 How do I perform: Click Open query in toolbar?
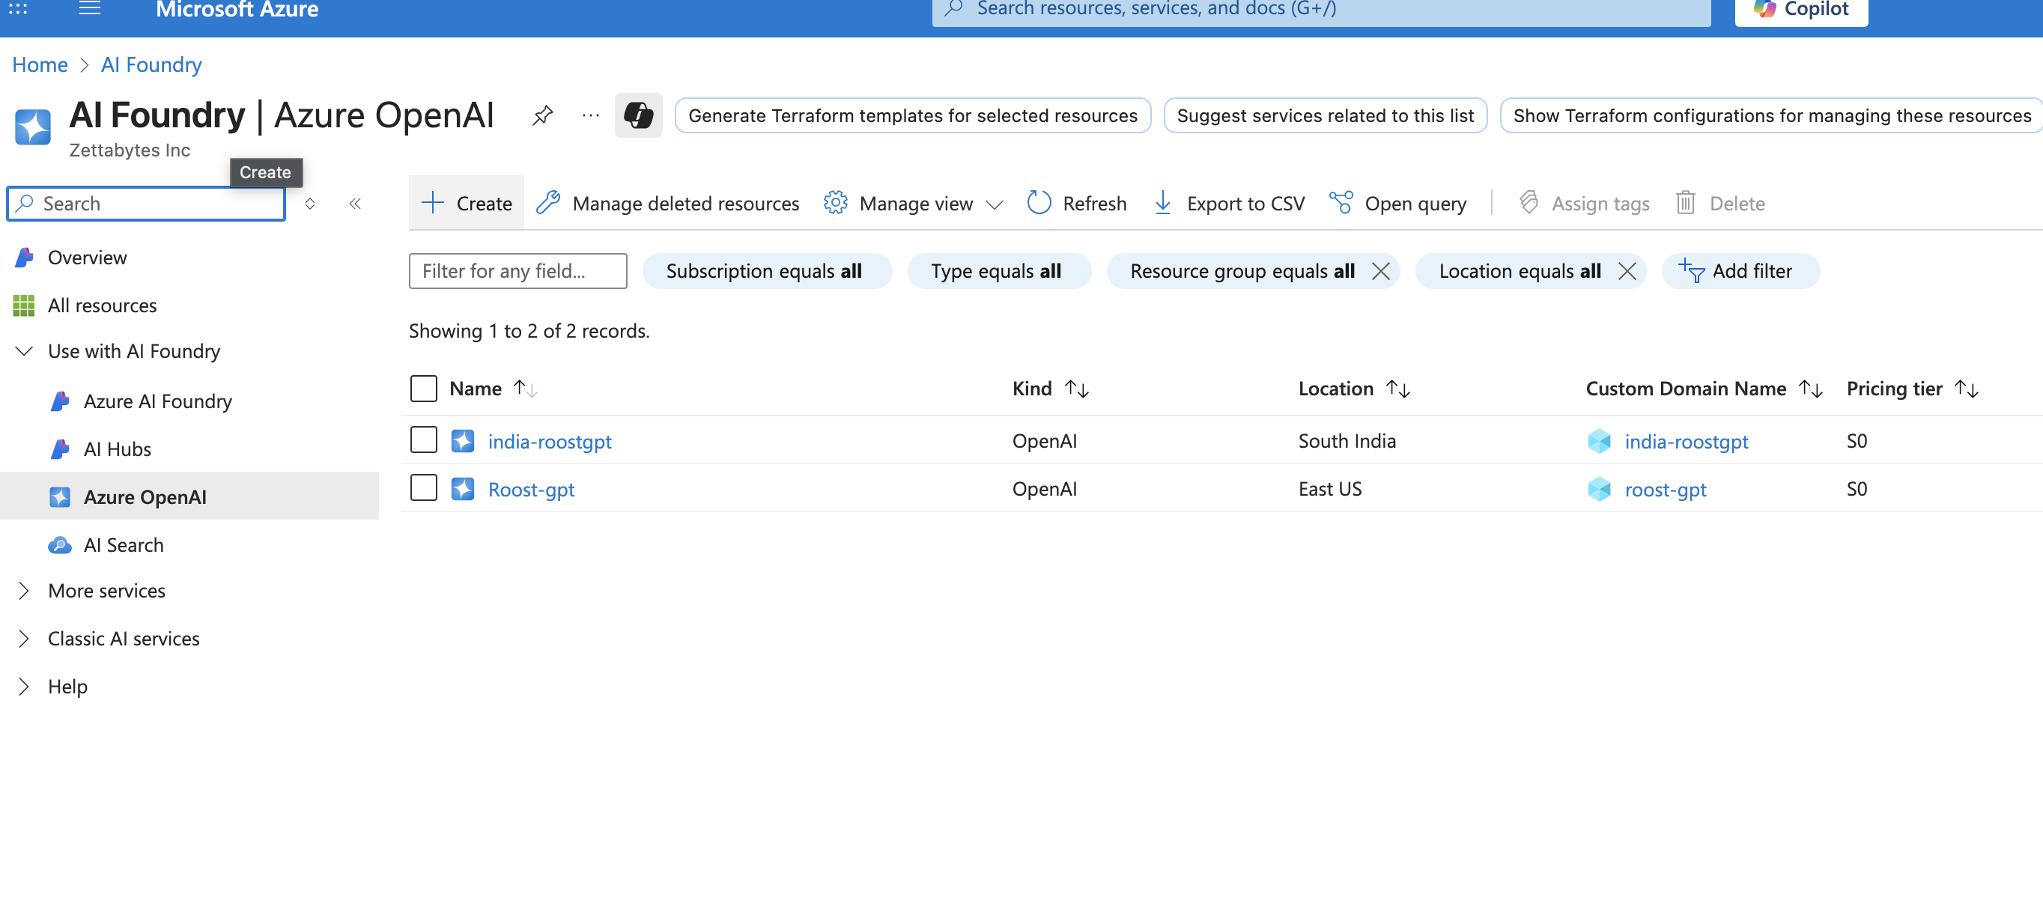(x=1398, y=204)
